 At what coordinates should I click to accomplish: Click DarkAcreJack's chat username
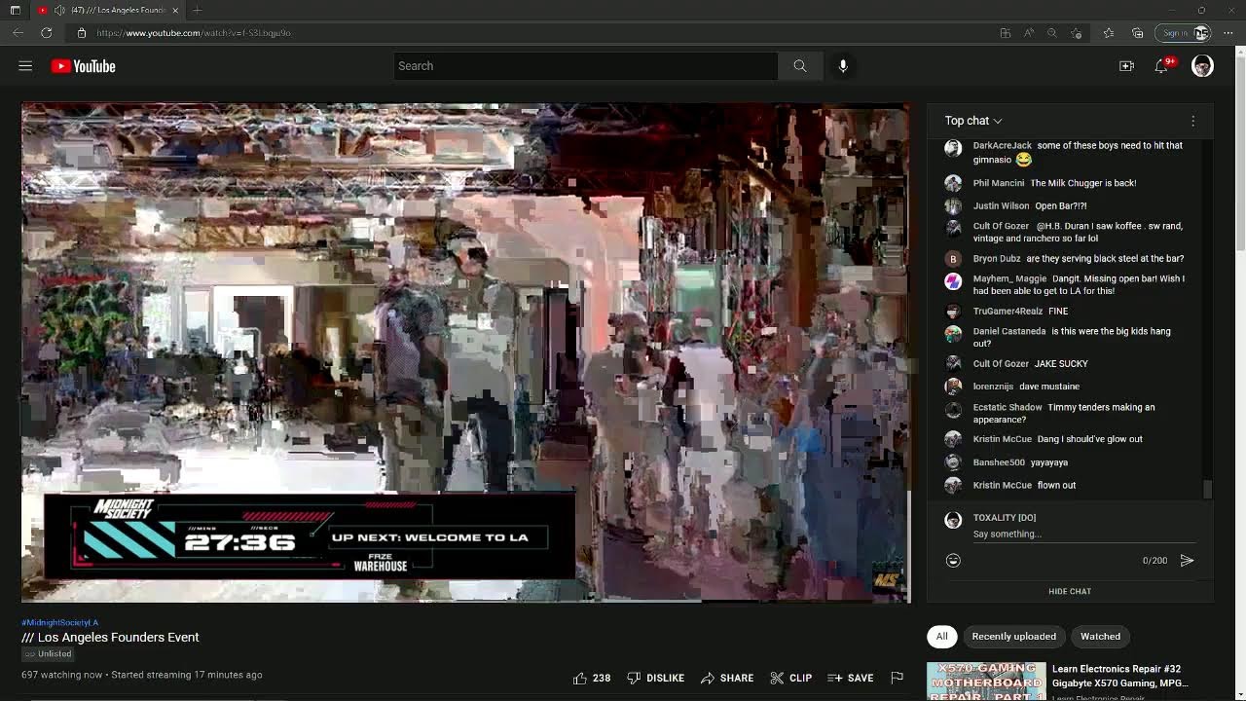(x=1002, y=146)
